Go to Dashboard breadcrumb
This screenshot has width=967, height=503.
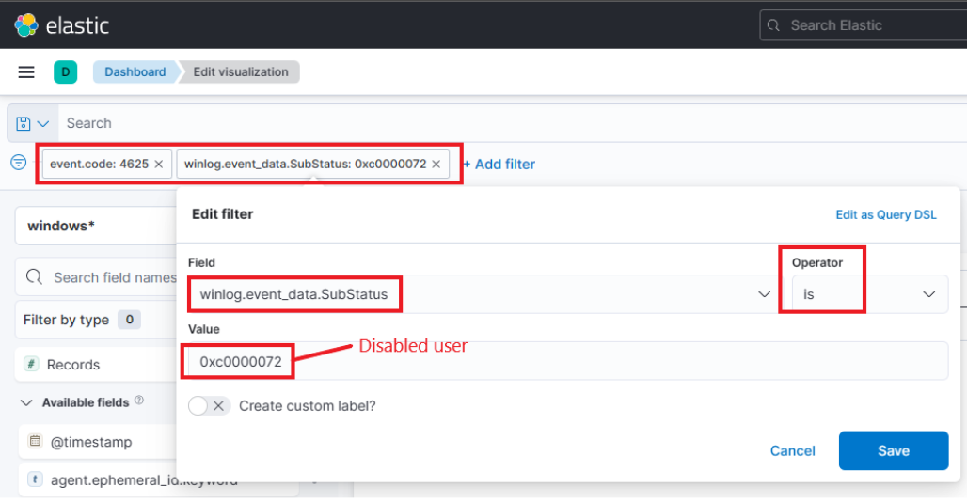pos(135,72)
